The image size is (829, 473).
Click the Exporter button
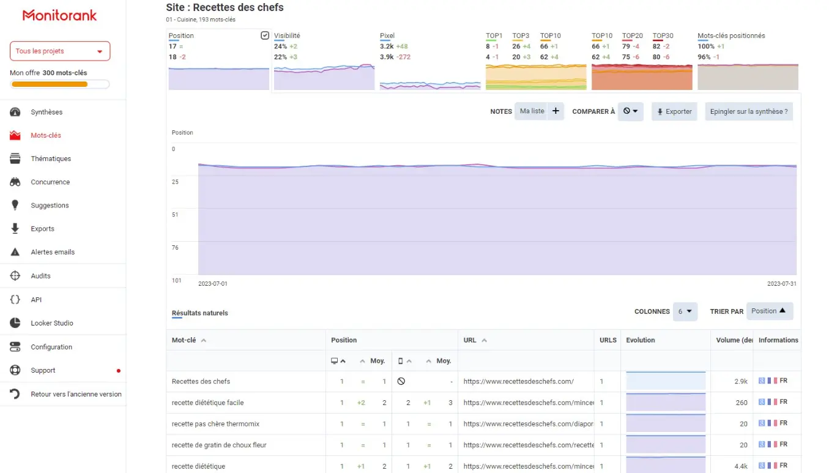(674, 111)
